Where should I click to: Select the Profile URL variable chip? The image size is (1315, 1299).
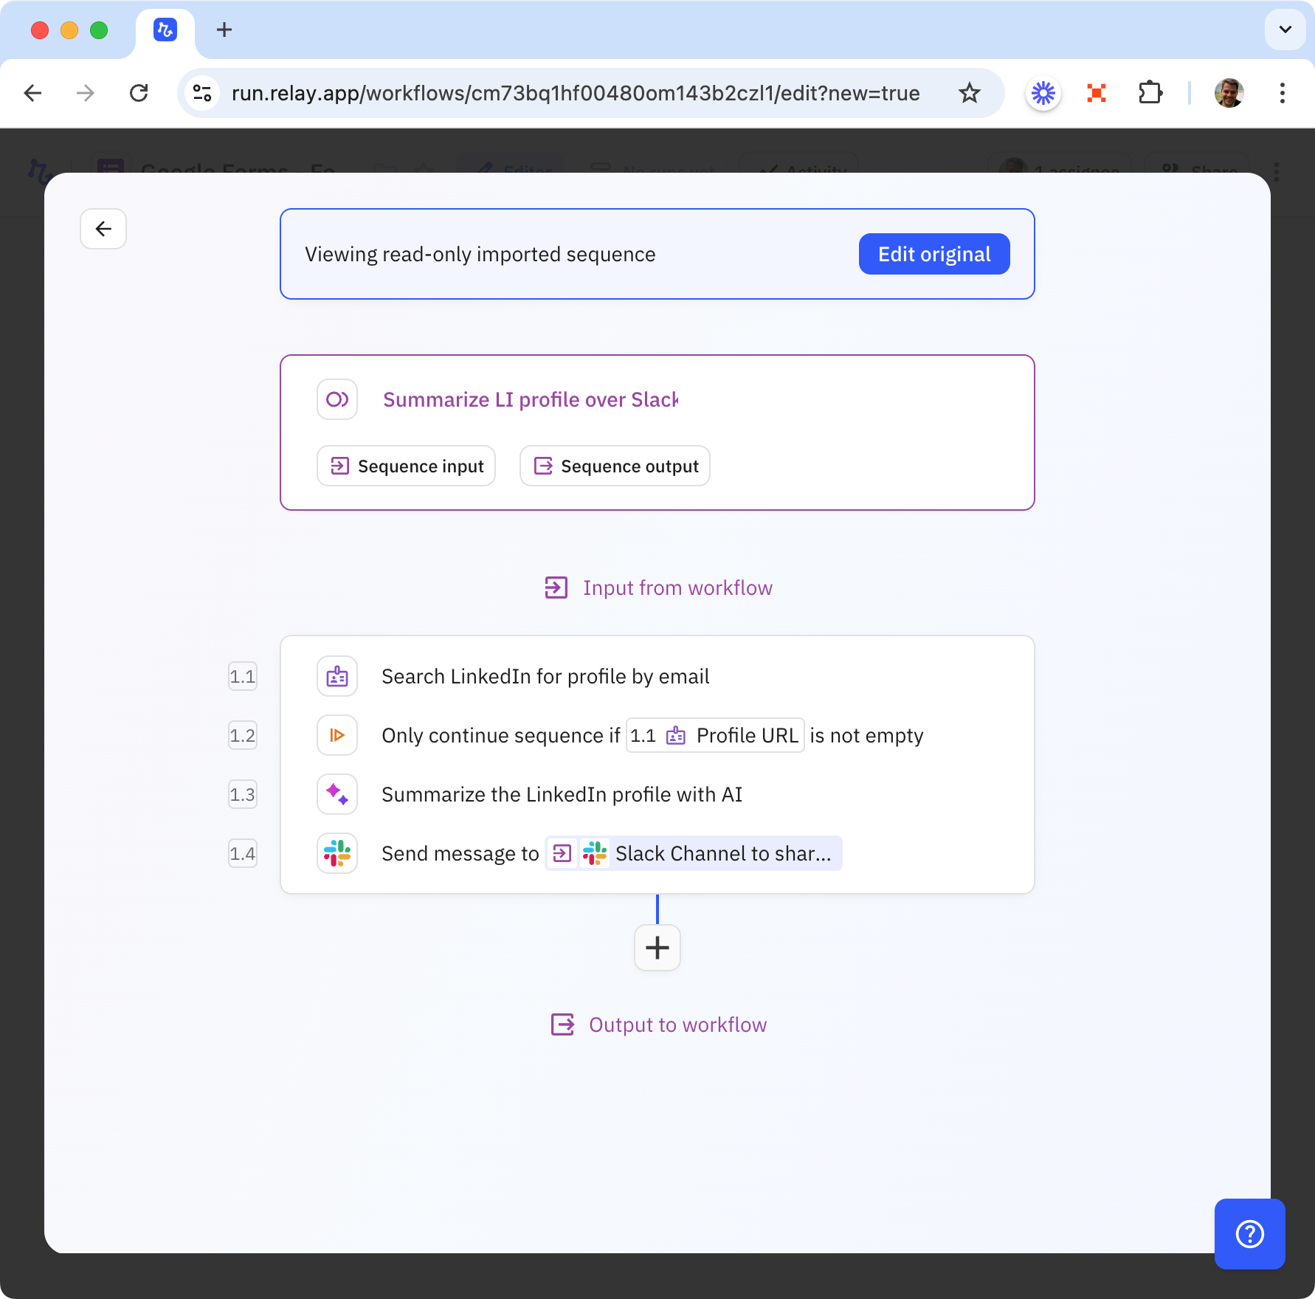pyautogui.click(x=714, y=735)
